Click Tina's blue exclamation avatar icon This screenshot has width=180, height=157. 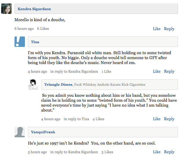coord(20,42)
